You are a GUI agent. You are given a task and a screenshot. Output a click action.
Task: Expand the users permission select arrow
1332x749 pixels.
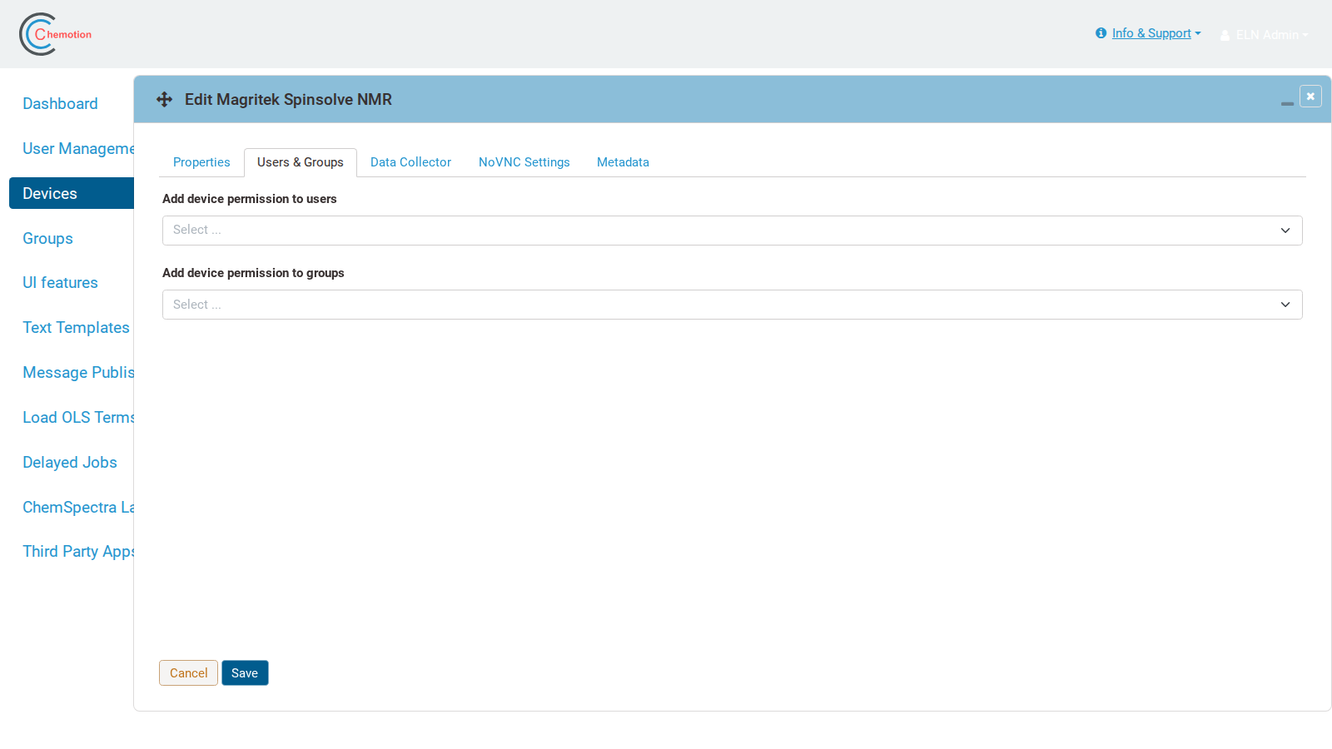(x=1285, y=231)
